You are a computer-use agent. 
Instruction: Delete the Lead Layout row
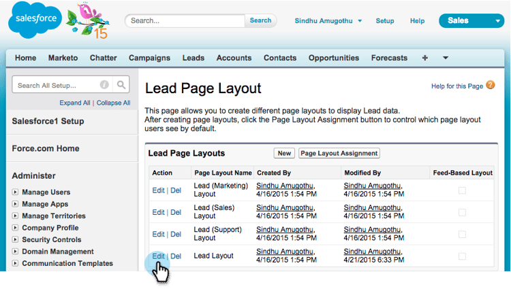pyautogui.click(x=176, y=256)
